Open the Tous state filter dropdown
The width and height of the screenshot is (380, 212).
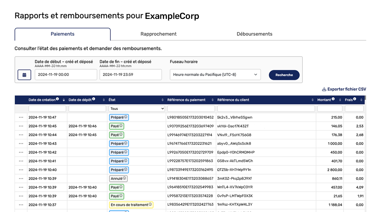(137, 108)
